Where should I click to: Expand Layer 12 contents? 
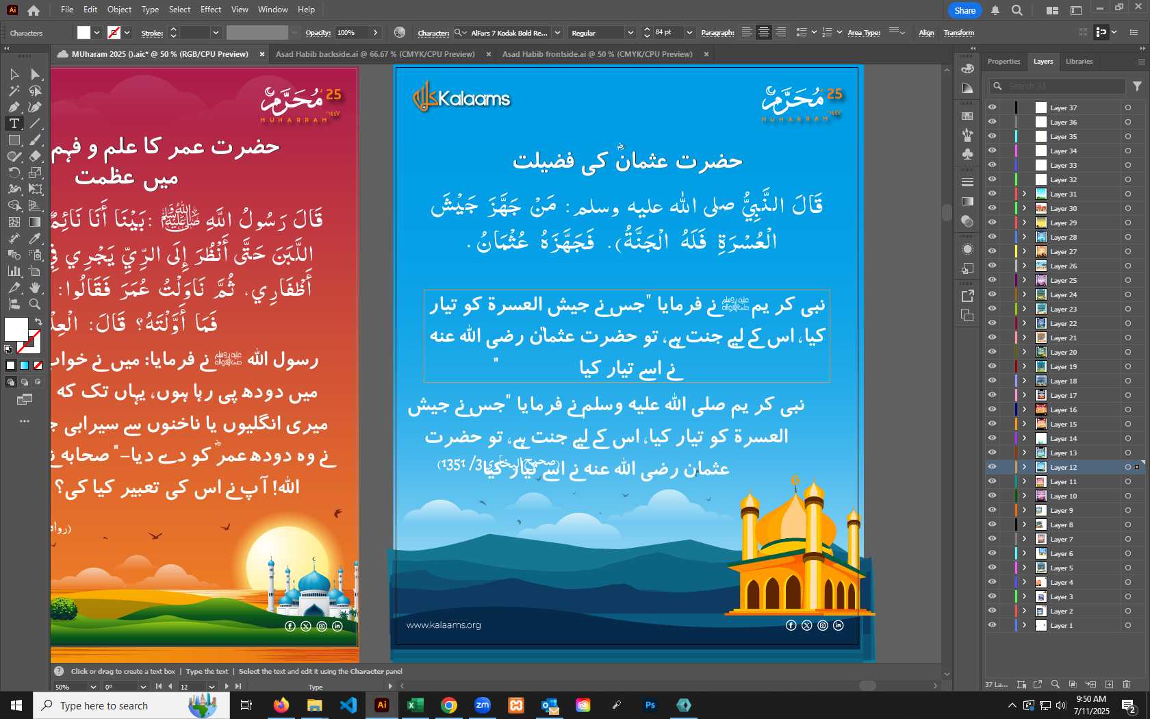pos(1025,467)
